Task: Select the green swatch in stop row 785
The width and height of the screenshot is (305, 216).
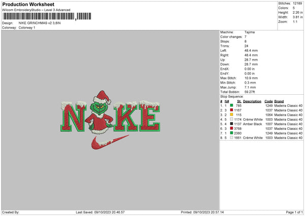Action: click(x=231, y=105)
